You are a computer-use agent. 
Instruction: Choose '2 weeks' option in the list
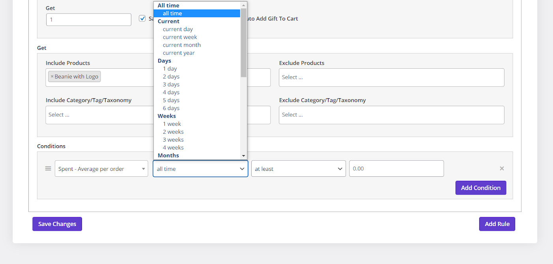173,132
